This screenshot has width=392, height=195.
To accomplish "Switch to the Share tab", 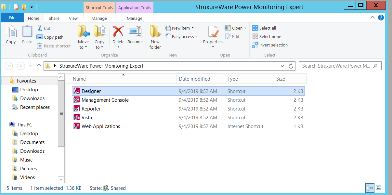I will pyautogui.click(x=54, y=18).
